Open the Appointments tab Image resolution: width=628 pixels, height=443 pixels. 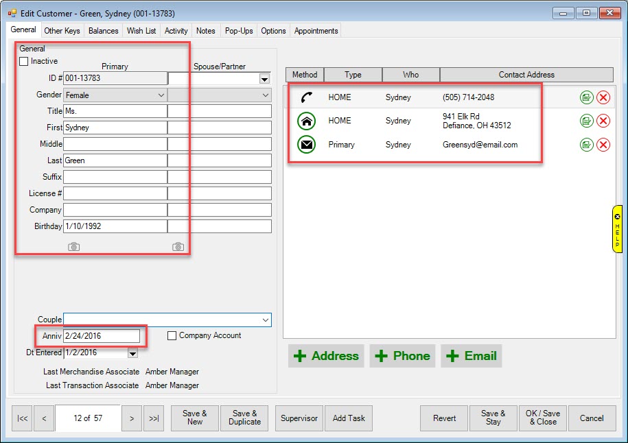pos(316,31)
